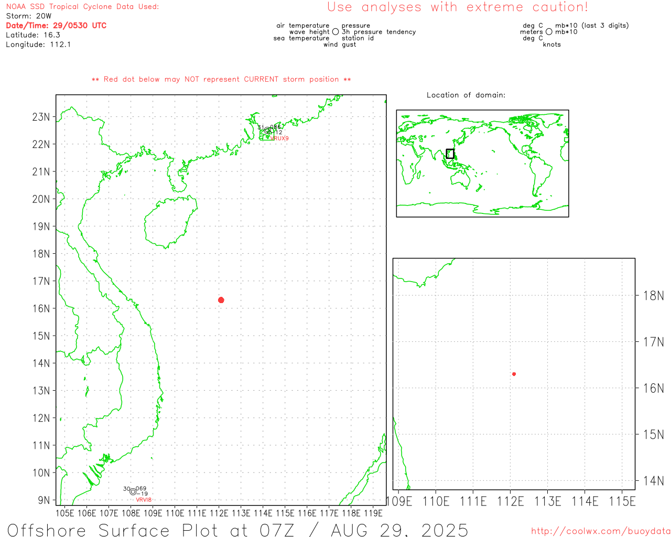The width and height of the screenshot is (671, 537).
Task: Click the 'sea temperature' legend label
Action: 301,38
